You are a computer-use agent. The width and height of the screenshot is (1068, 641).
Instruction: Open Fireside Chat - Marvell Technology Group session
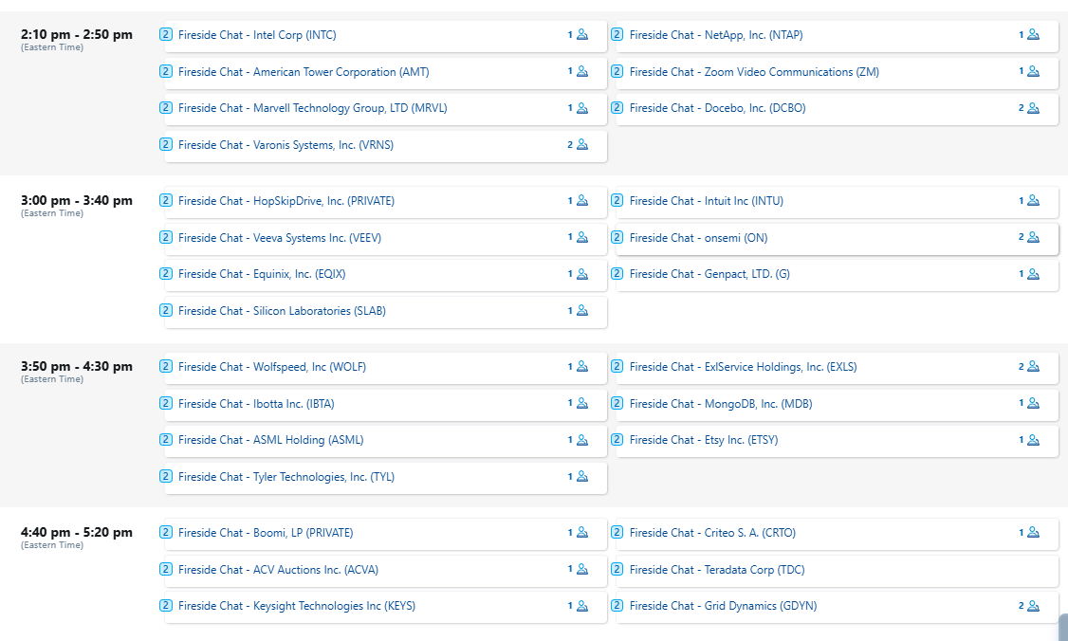coord(313,108)
